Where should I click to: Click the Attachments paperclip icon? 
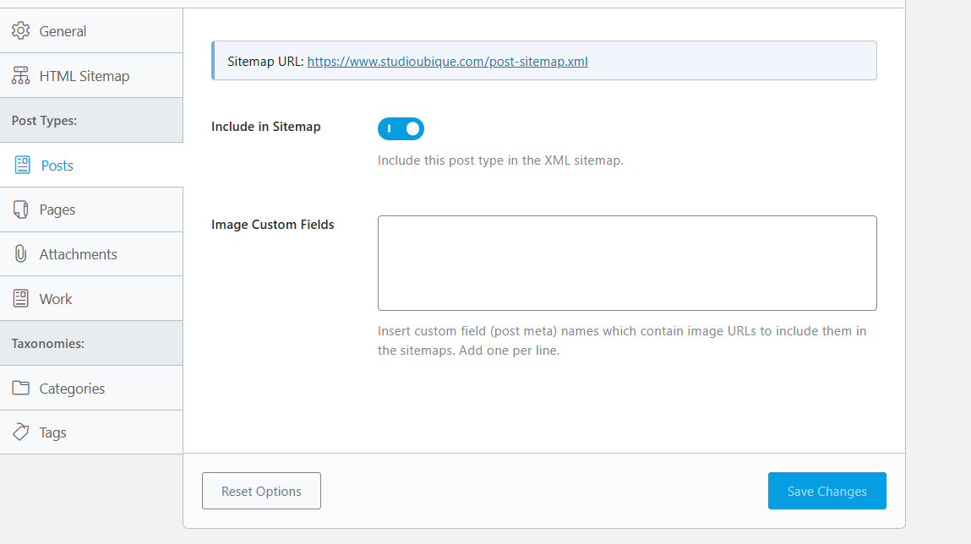click(20, 254)
